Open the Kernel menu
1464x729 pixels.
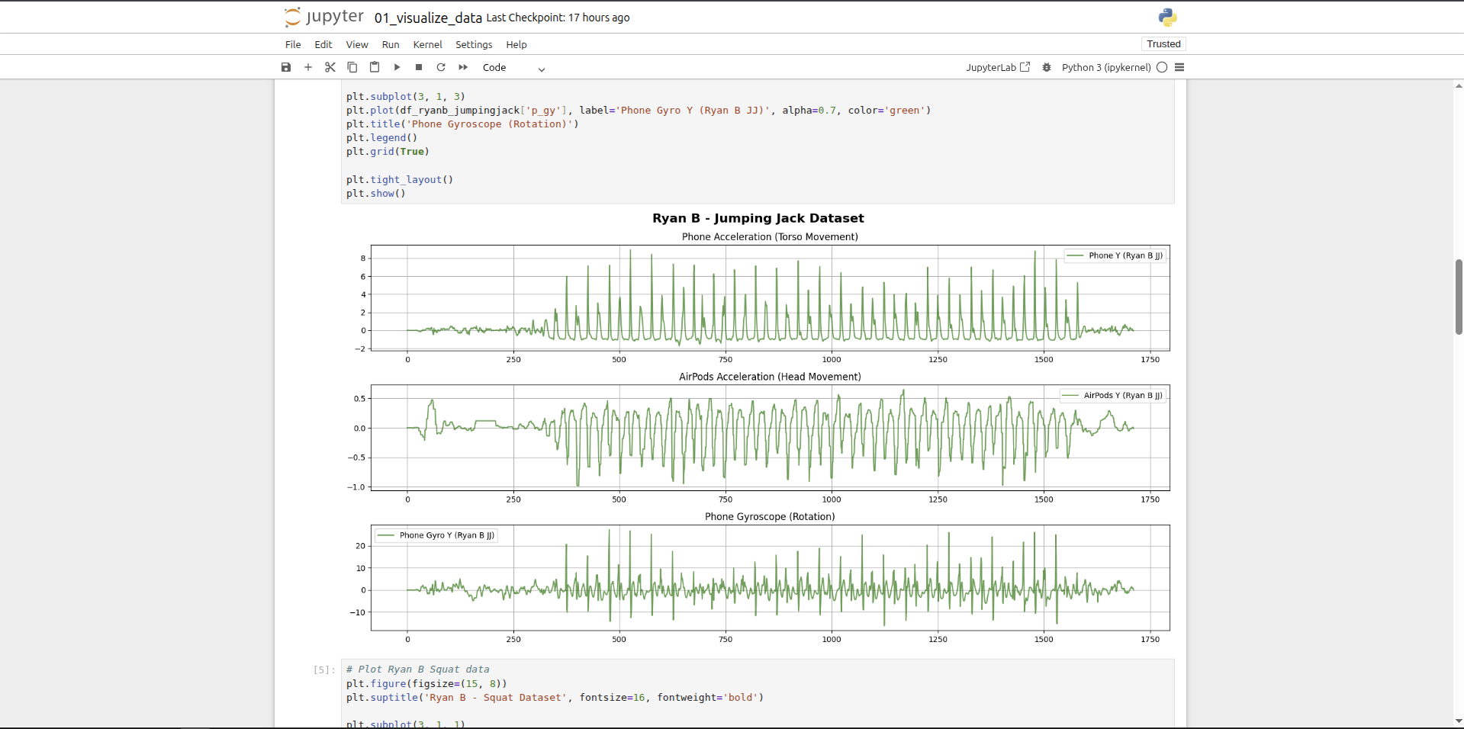[427, 44]
